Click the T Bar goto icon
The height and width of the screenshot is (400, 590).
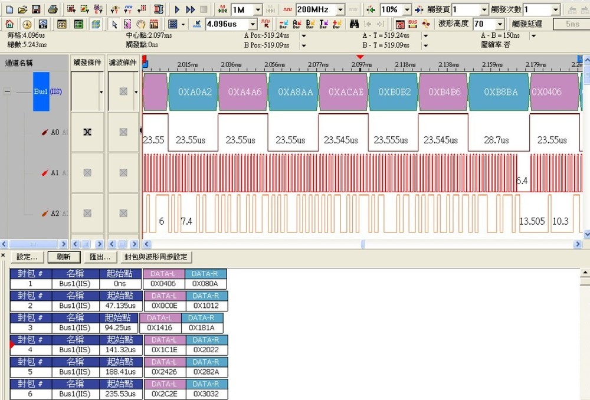tap(323, 24)
